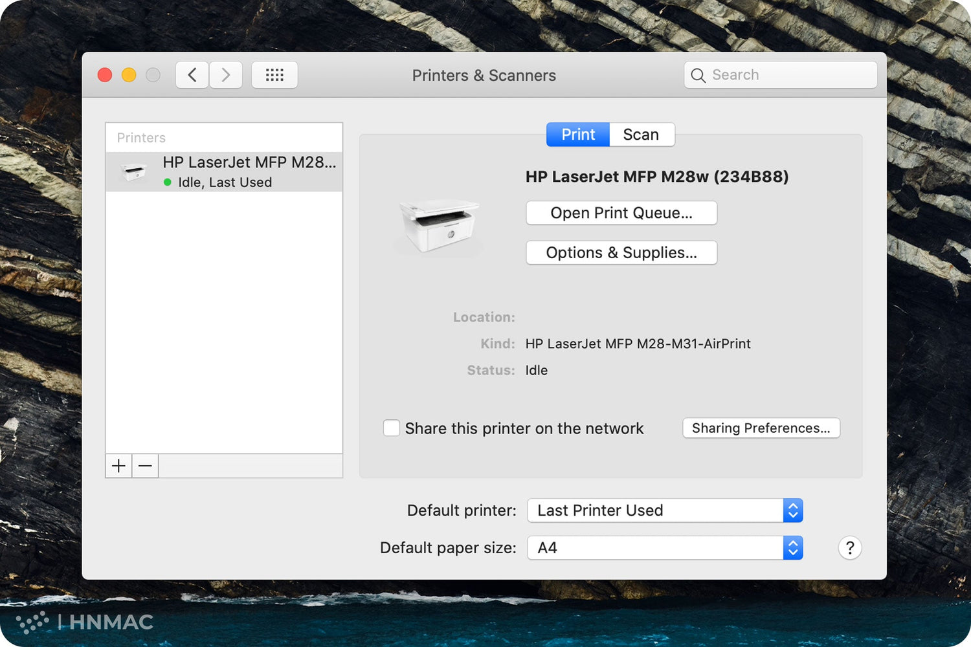Open the Default paper size dropdown

(665, 548)
